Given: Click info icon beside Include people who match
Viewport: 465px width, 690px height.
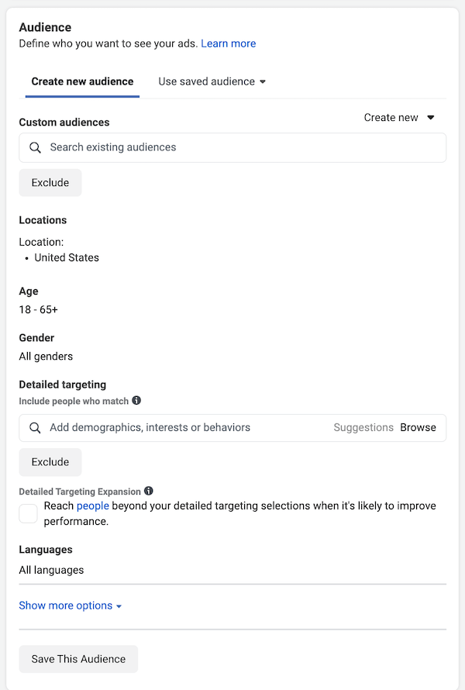Looking at the screenshot, I should 136,400.
